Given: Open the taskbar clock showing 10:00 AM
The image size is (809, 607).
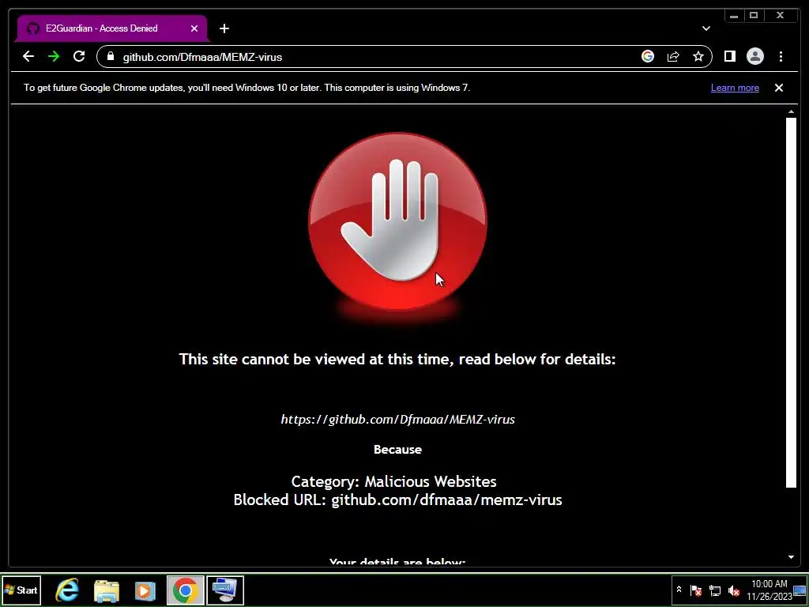Looking at the screenshot, I should [x=769, y=590].
